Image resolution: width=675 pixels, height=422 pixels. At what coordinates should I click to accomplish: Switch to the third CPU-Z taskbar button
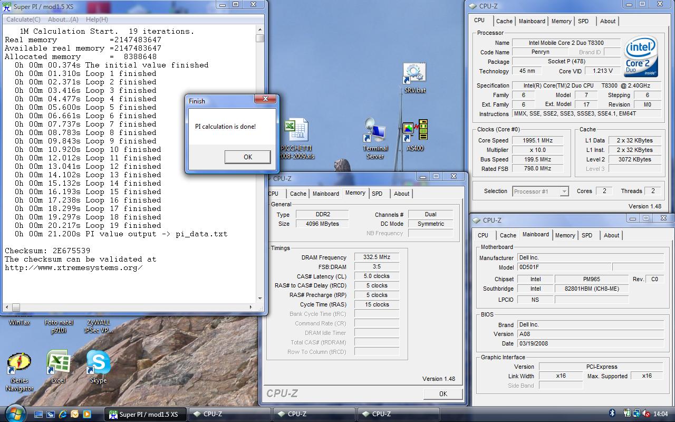398,414
